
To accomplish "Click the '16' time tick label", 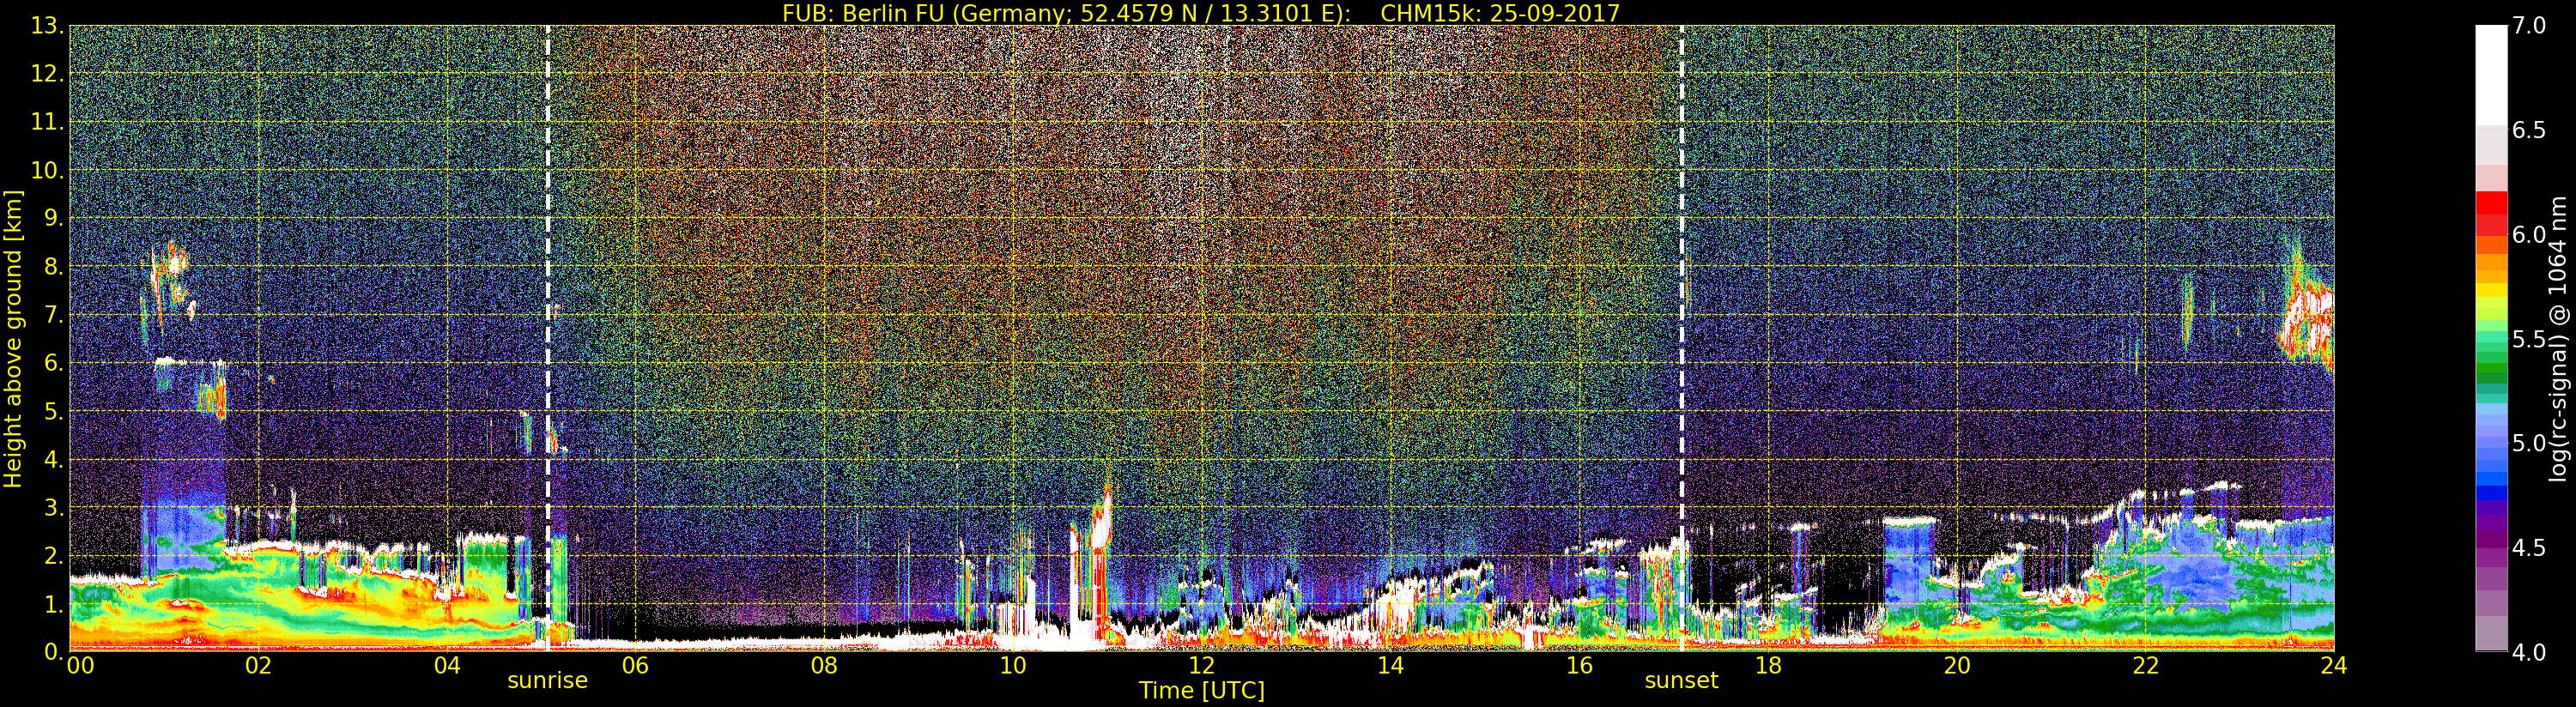I will [1579, 666].
